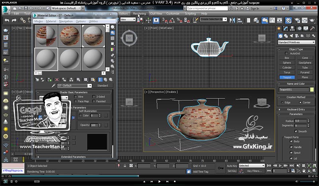This screenshot has width=319, height=186.
Task: Click Pick Material from Object eyedropper
Action: pos(53,86)
